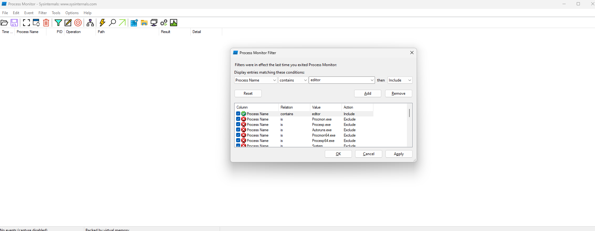
Task: Toggle Profiling events graph icon
Action: pos(174,23)
